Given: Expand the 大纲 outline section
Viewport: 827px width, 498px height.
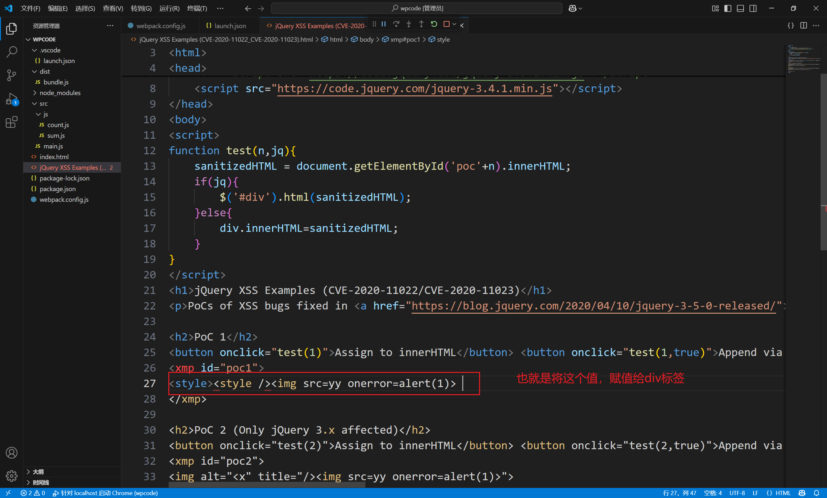Looking at the screenshot, I should 38,472.
